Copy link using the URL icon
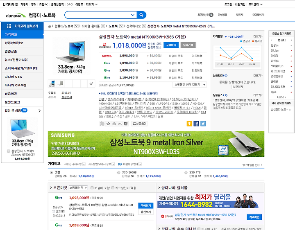 (x=120, y=124)
